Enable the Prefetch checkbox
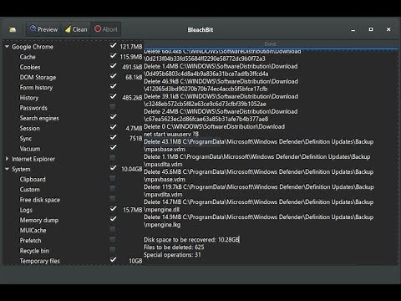Image resolution: width=401 pixels, height=301 pixels. [113, 239]
